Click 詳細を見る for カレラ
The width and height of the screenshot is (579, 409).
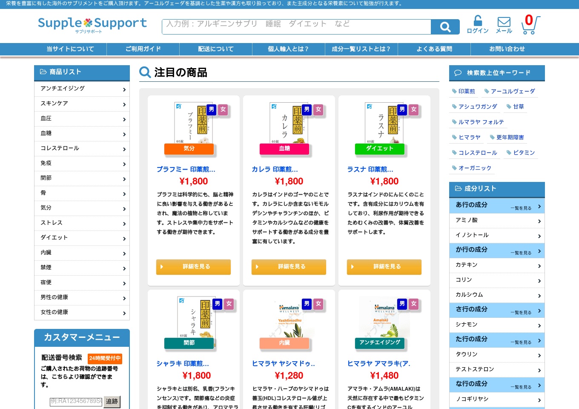click(289, 267)
